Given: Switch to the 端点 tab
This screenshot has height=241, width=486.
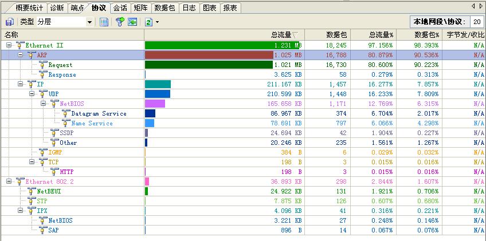Looking at the screenshot, I should [x=77, y=8].
